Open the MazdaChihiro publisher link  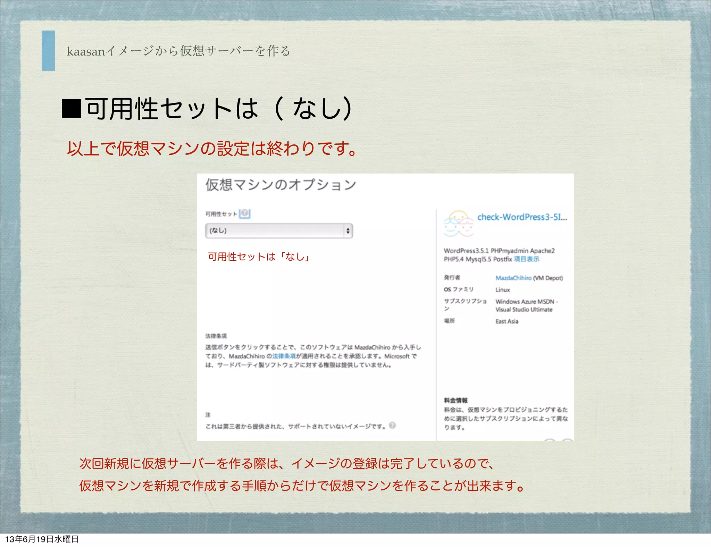[513, 278]
